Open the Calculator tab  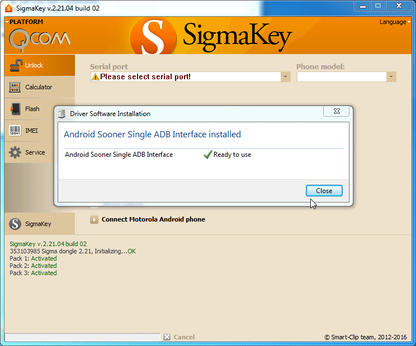pos(40,87)
